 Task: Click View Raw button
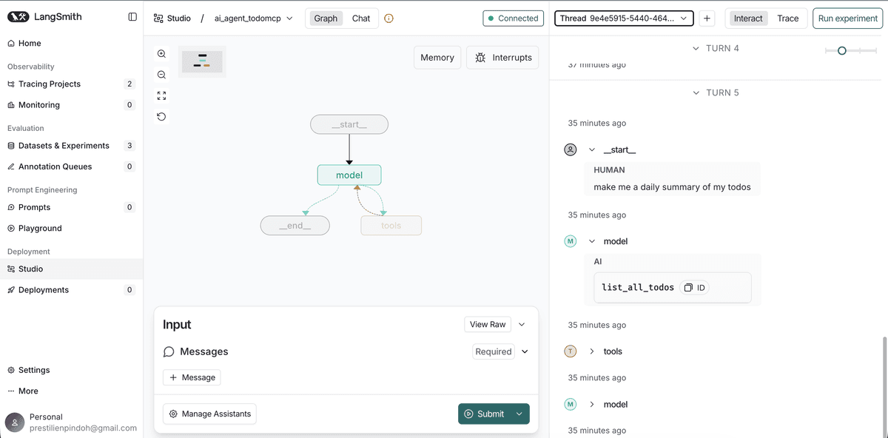pos(488,324)
